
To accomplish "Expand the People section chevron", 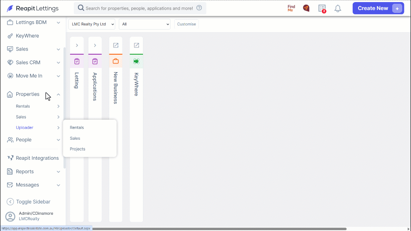I will (x=58, y=140).
